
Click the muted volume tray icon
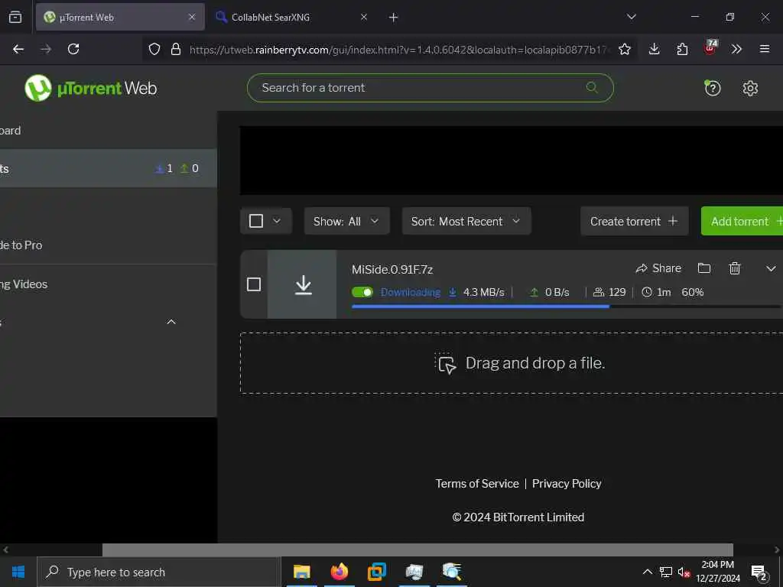(684, 572)
